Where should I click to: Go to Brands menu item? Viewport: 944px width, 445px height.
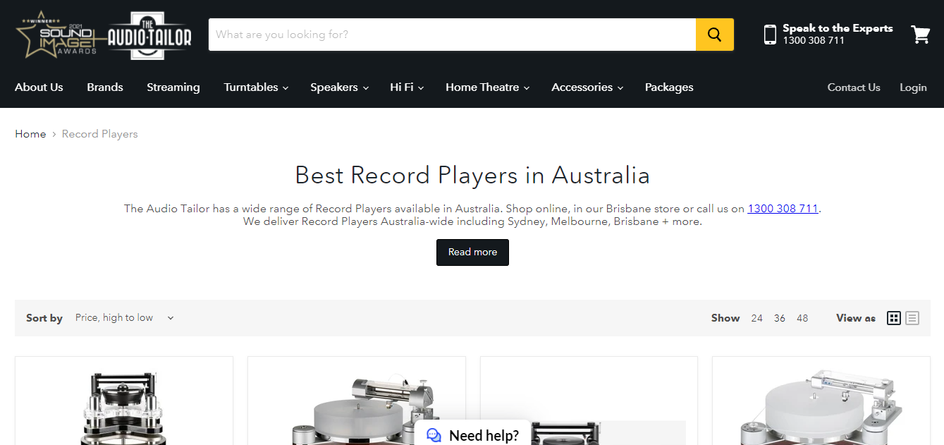point(105,87)
